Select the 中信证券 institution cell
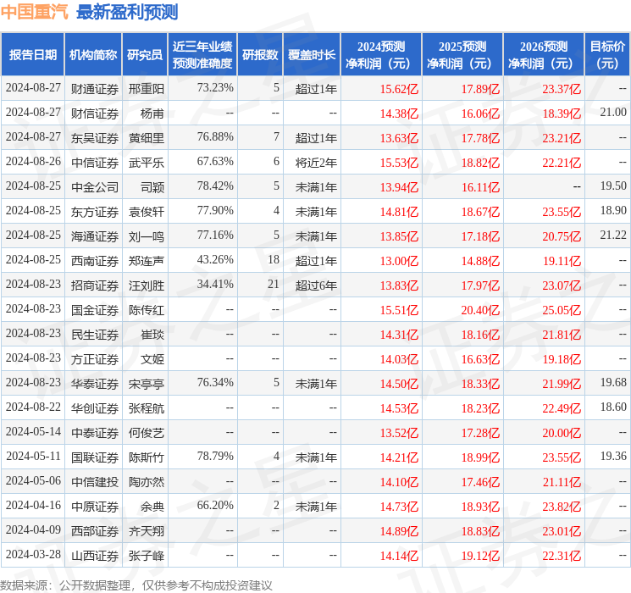This screenshot has height=593, width=631. [x=95, y=163]
